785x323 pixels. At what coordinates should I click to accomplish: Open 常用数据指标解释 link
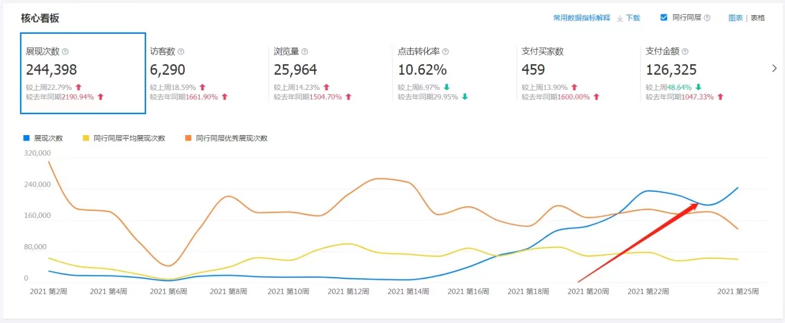(x=582, y=18)
